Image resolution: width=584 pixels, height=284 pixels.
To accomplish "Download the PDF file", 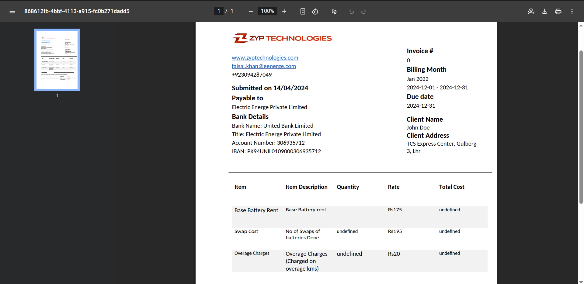I will point(544,11).
